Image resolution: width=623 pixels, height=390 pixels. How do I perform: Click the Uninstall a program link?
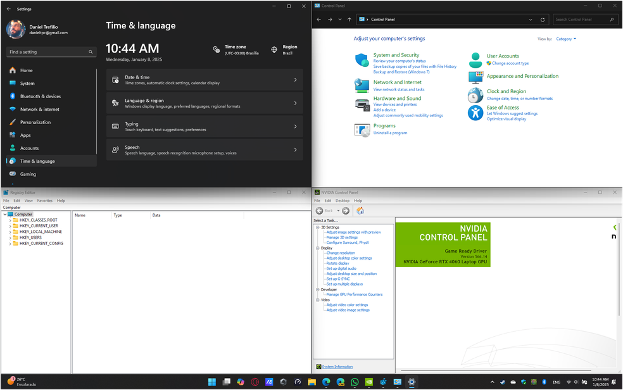coord(390,133)
